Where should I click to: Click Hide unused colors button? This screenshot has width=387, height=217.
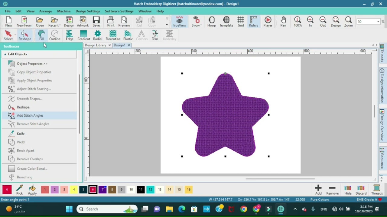pos(348,190)
